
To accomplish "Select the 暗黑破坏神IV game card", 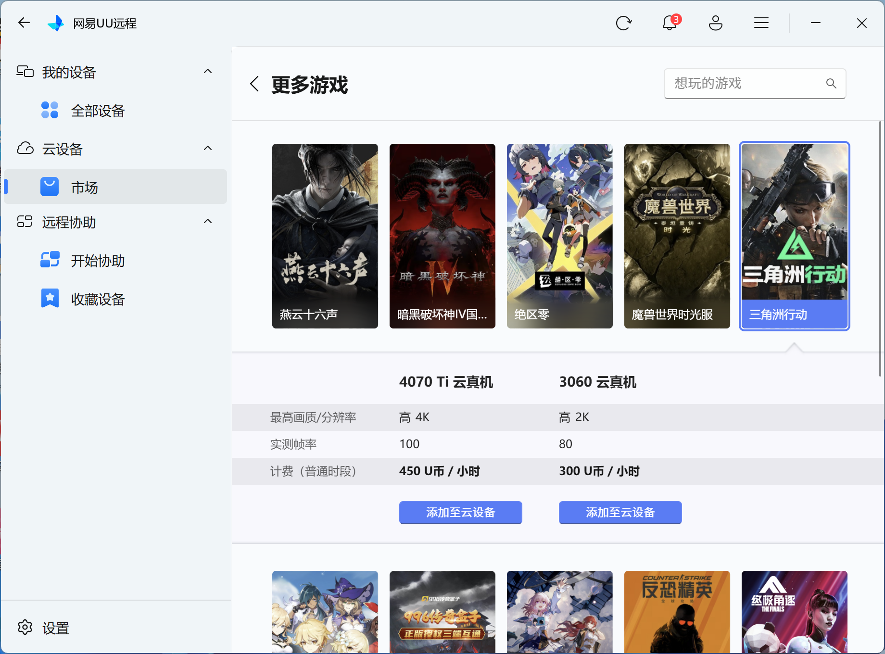I will coord(442,236).
